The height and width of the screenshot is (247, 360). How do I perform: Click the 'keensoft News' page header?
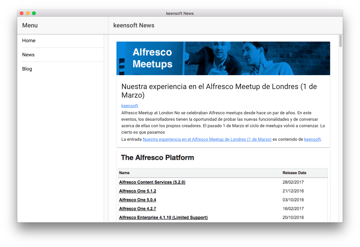tap(134, 26)
